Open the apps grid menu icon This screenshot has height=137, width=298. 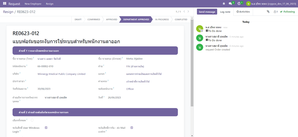(x=5, y=4)
